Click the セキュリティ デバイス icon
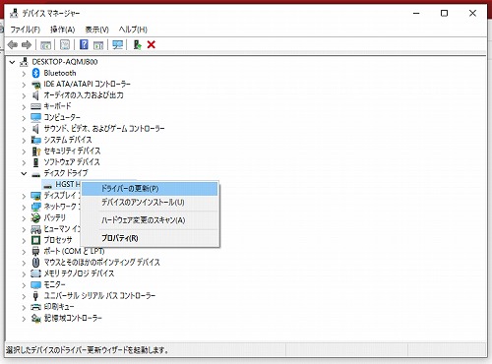The image size is (492, 364). pyautogui.click(x=35, y=151)
